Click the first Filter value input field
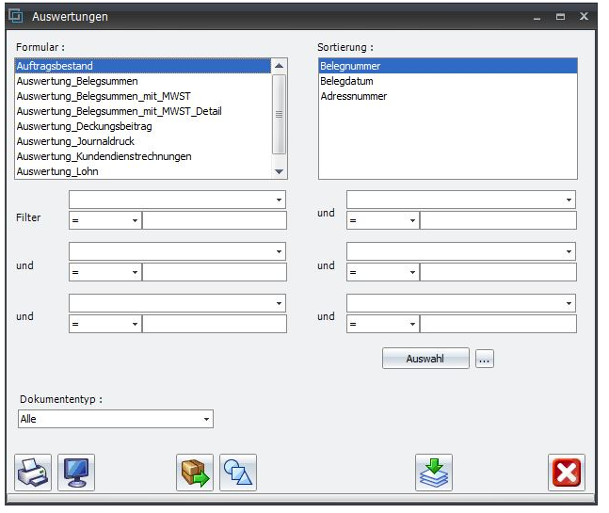Viewport: 609px width, 513px height. point(214,220)
